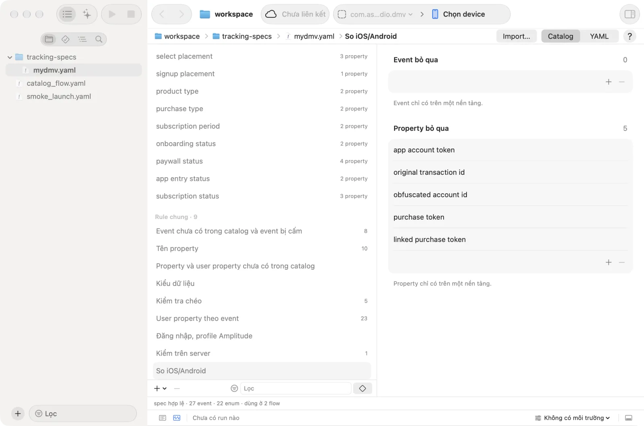Select the search navigator icon
Viewport: 644px width, 426px height.
coord(99,39)
